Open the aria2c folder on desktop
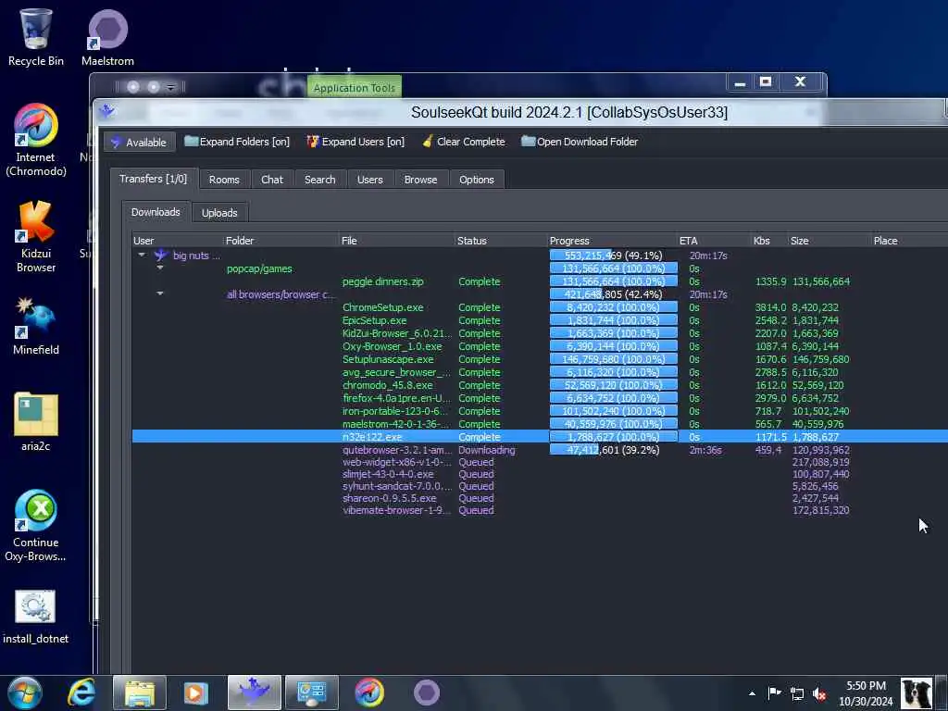948x711 pixels. point(36,422)
